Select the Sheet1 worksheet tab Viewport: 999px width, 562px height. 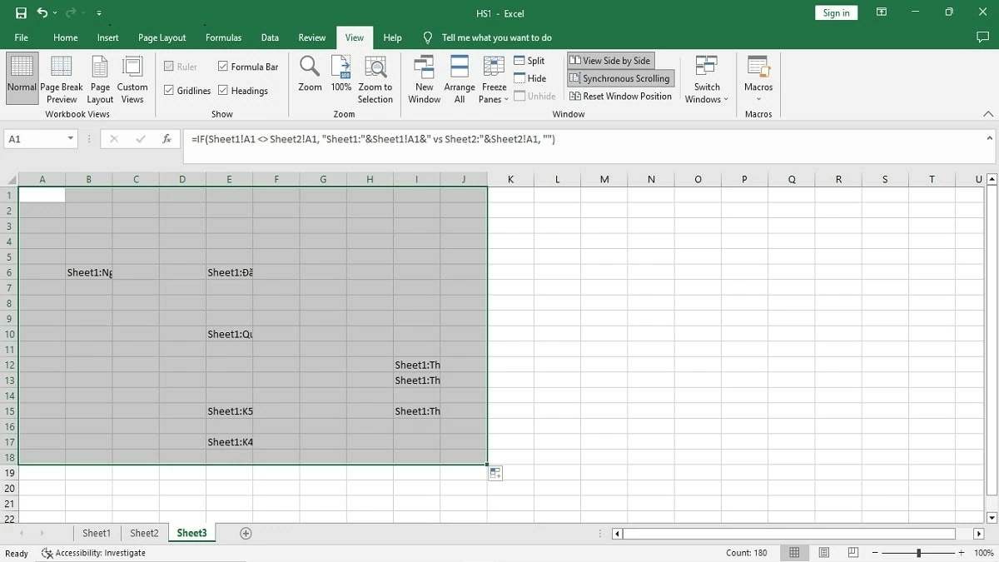[x=96, y=532]
